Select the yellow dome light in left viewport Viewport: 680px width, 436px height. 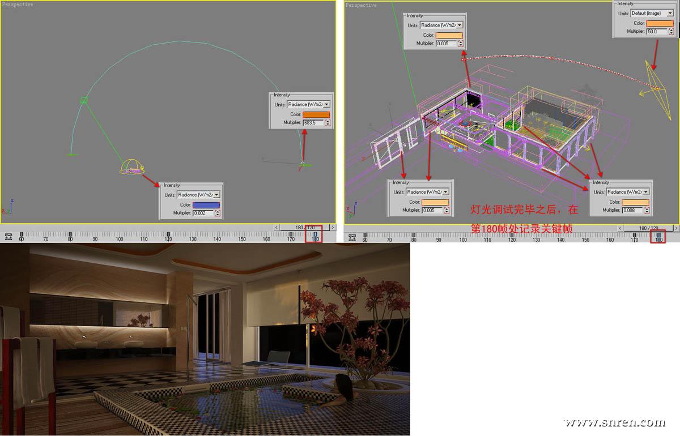pyautogui.click(x=132, y=167)
